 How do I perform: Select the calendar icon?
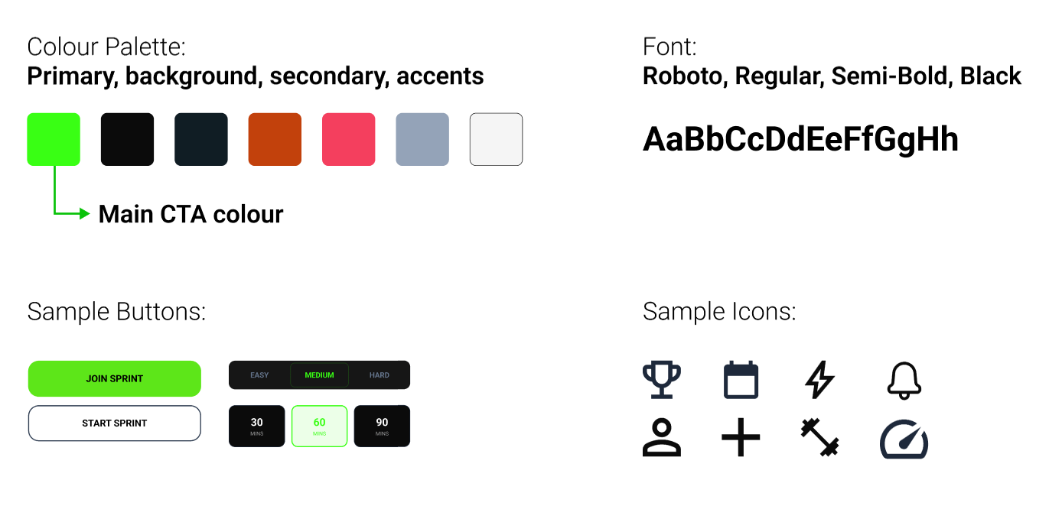click(x=741, y=380)
